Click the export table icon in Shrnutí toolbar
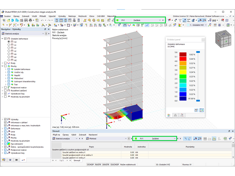The width and height of the screenshot is (235, 176). coord(225,139)
